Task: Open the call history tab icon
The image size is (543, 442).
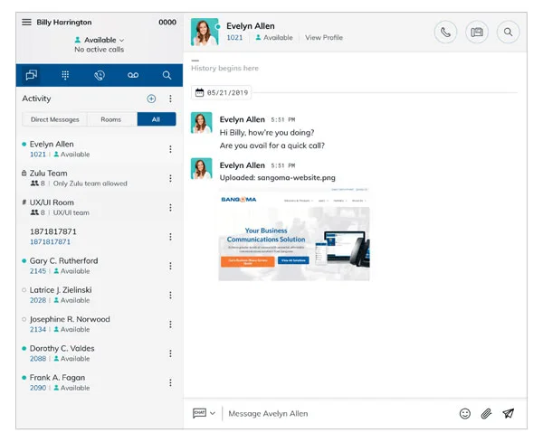Action: (x=99, y=76)
